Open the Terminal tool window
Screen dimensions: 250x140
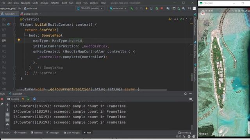36,133
